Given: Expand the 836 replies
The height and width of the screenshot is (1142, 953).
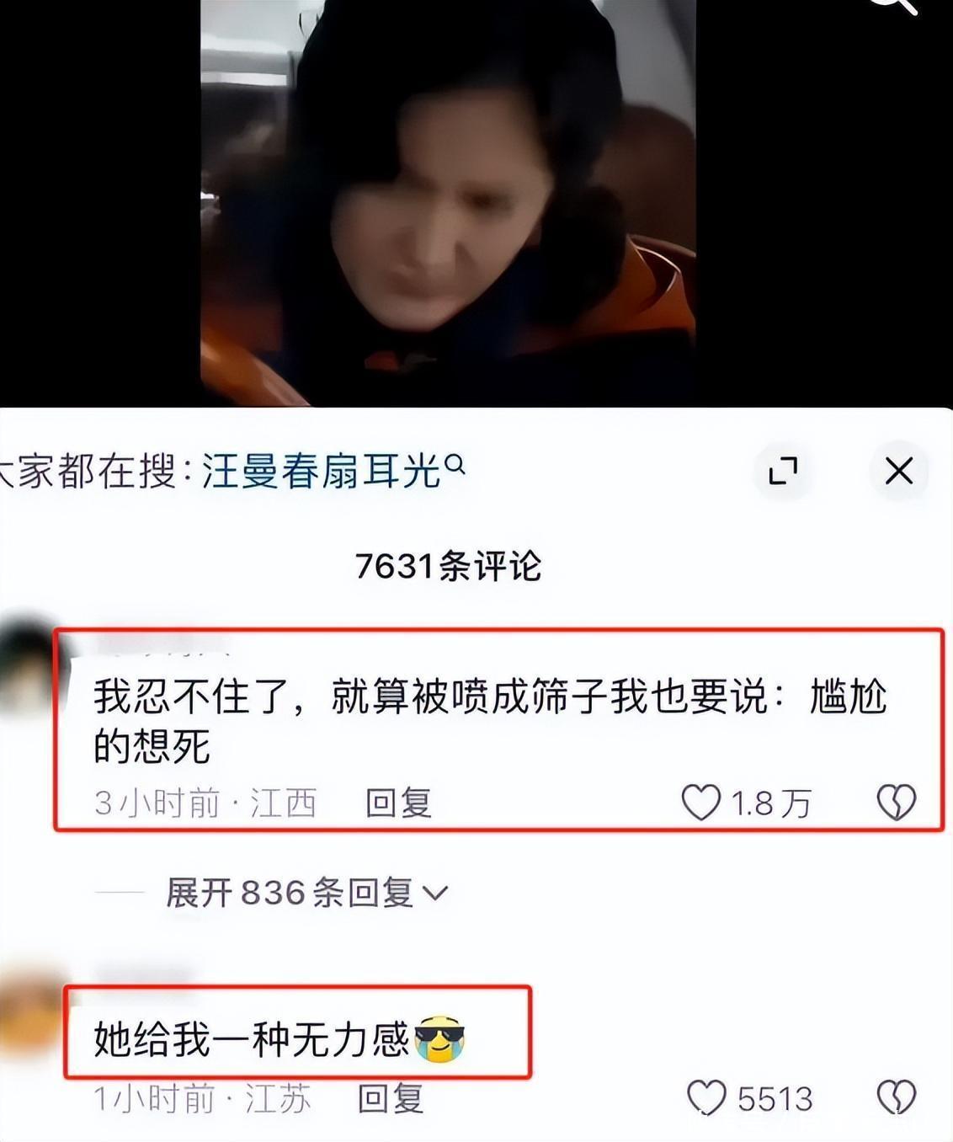Looking at the screenshot, I should pyautogui.click(x=306, y=893).
